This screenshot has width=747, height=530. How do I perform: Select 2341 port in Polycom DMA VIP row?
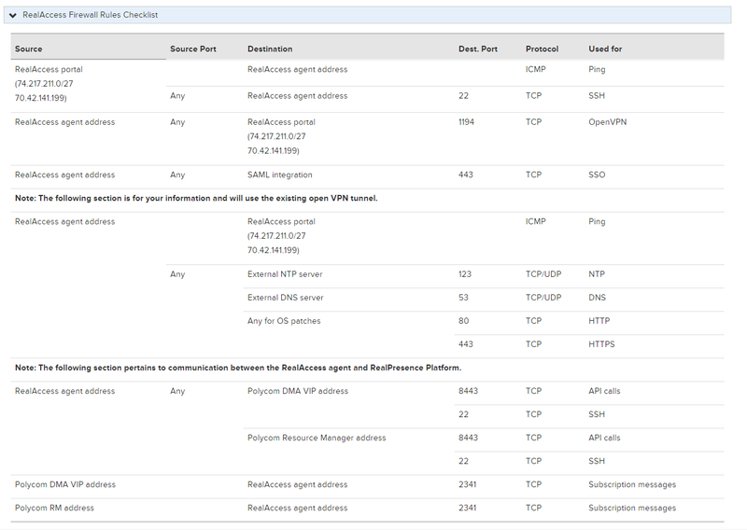click(468, 484)
